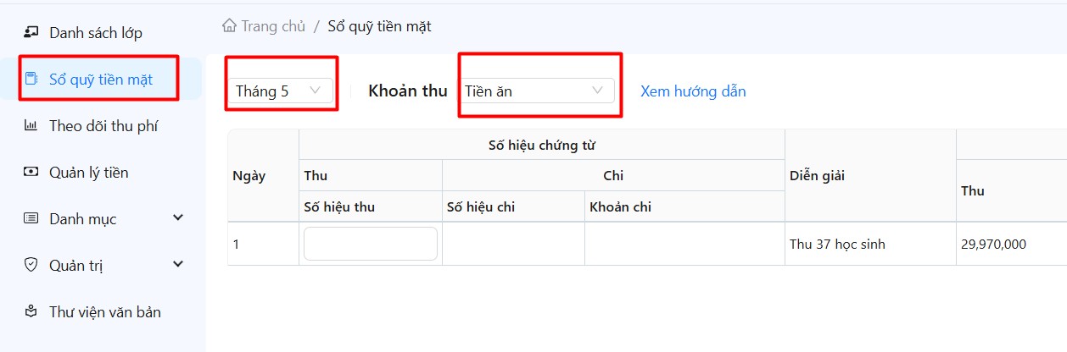Click the Danh sách lớp sidebar icon
The height and width of the screenshot is (352, 1067).
click(x=31, y=33)
